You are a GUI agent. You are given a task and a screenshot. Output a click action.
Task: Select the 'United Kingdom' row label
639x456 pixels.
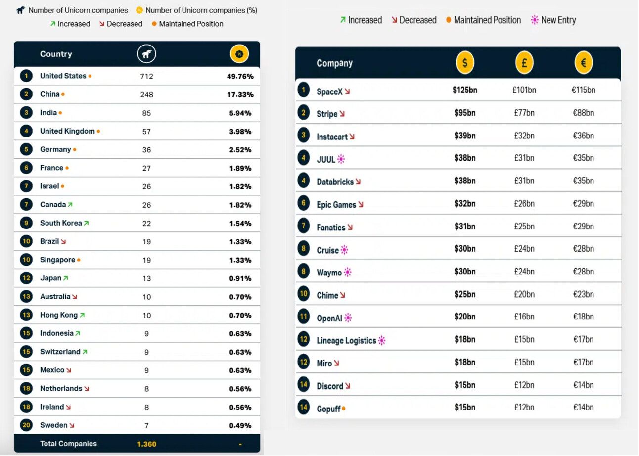click(67, 131)
